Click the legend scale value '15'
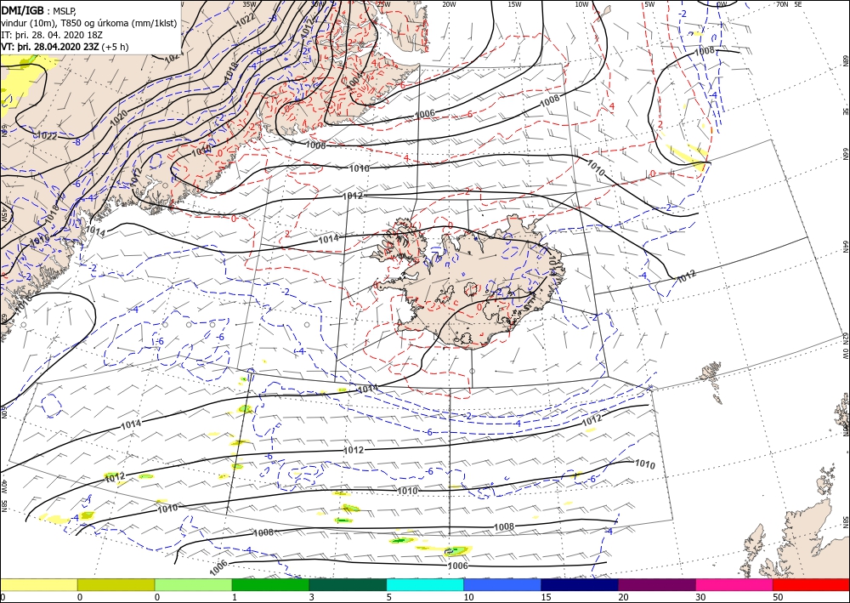This screenshot has height=603, width=850. (x=546, y=597)
